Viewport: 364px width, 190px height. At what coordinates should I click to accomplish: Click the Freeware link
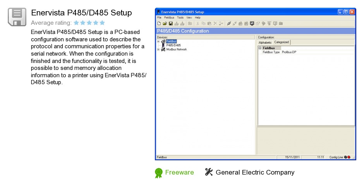179,172
